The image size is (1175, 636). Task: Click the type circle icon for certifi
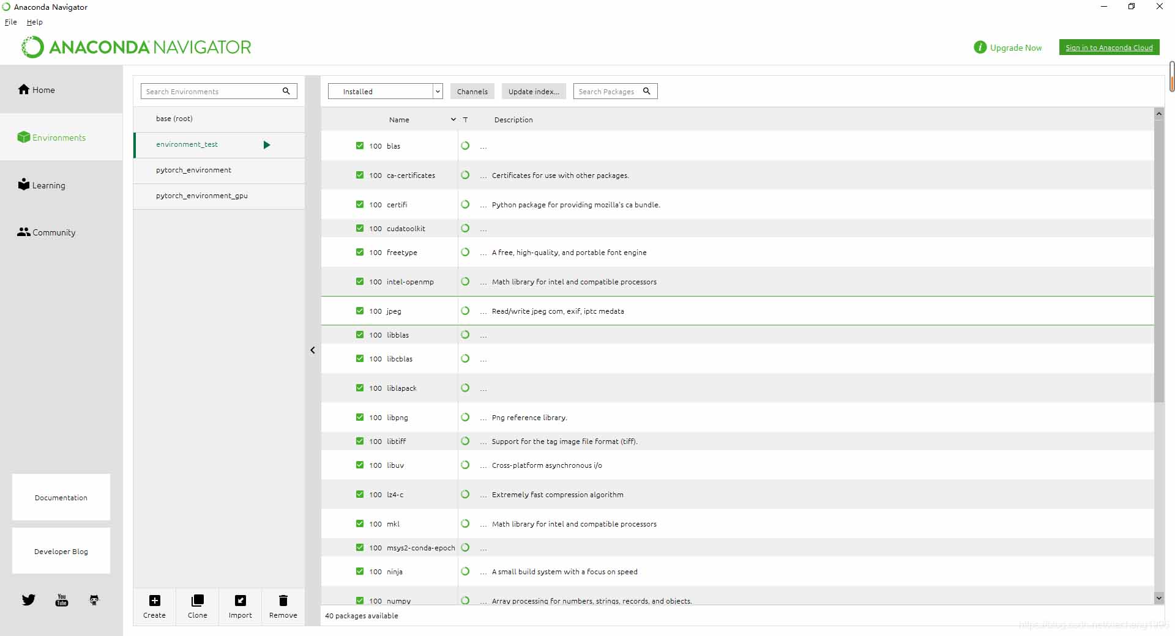(x=465, y=204)
